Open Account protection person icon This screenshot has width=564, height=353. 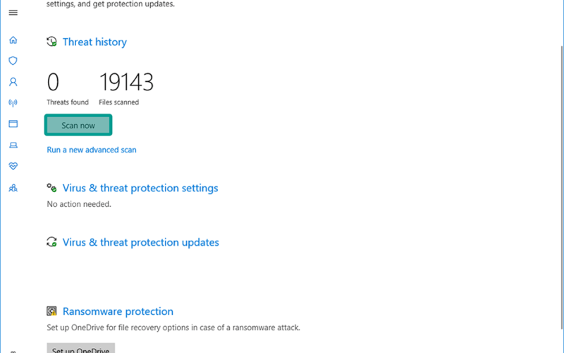[x=13, y=82]
